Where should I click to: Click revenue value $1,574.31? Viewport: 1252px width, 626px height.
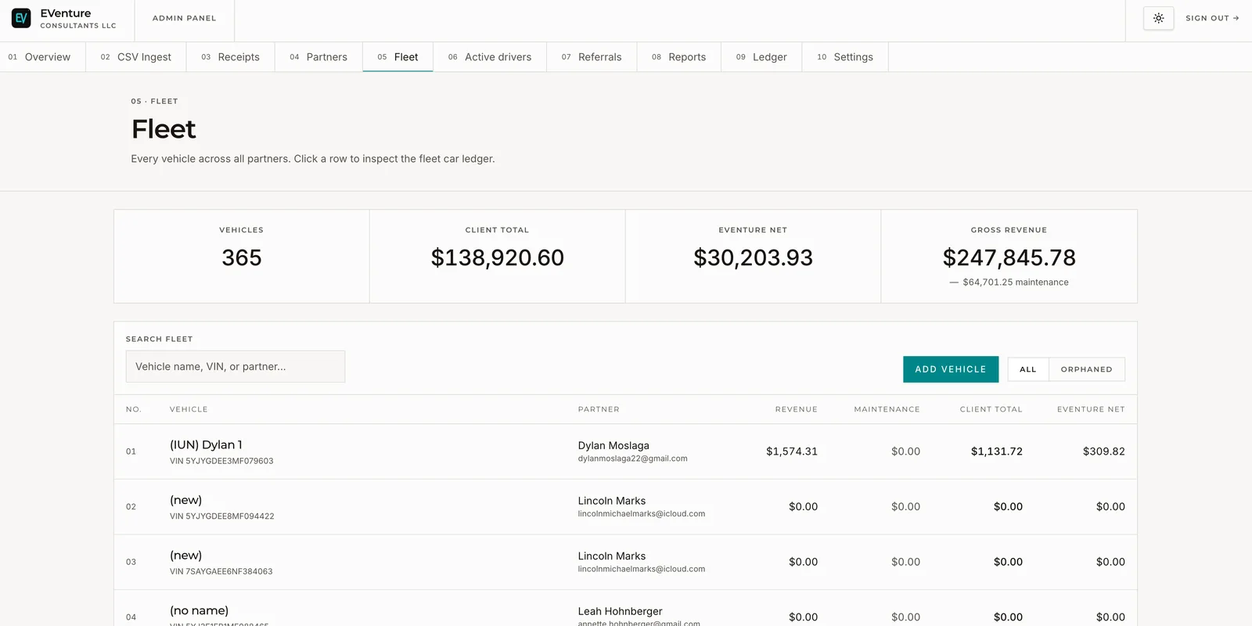tap(792, 452)
